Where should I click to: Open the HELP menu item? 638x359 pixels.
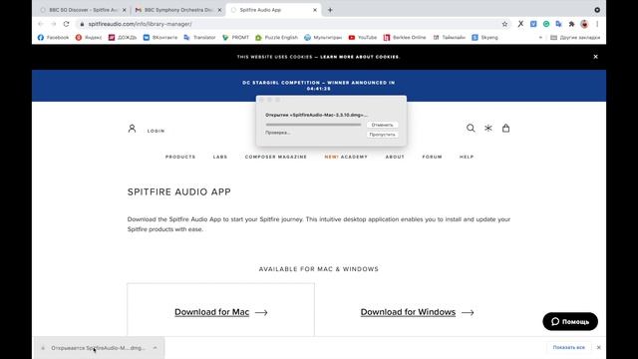point(467,157)
